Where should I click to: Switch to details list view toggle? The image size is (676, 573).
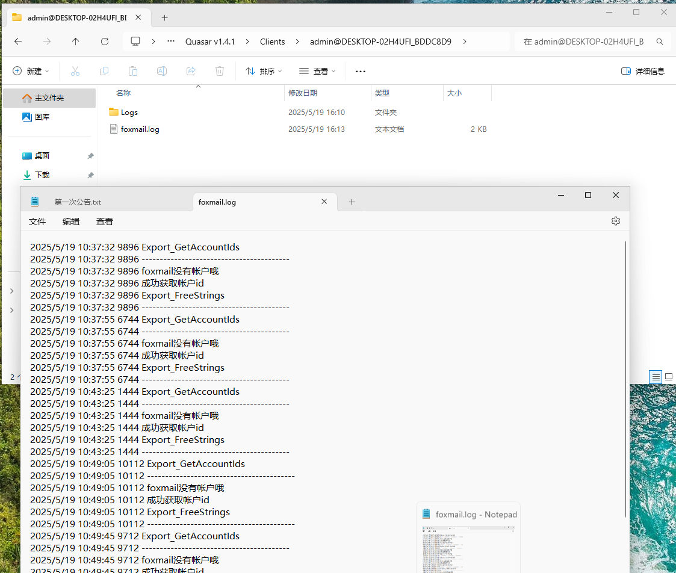[x=656, y=377]
